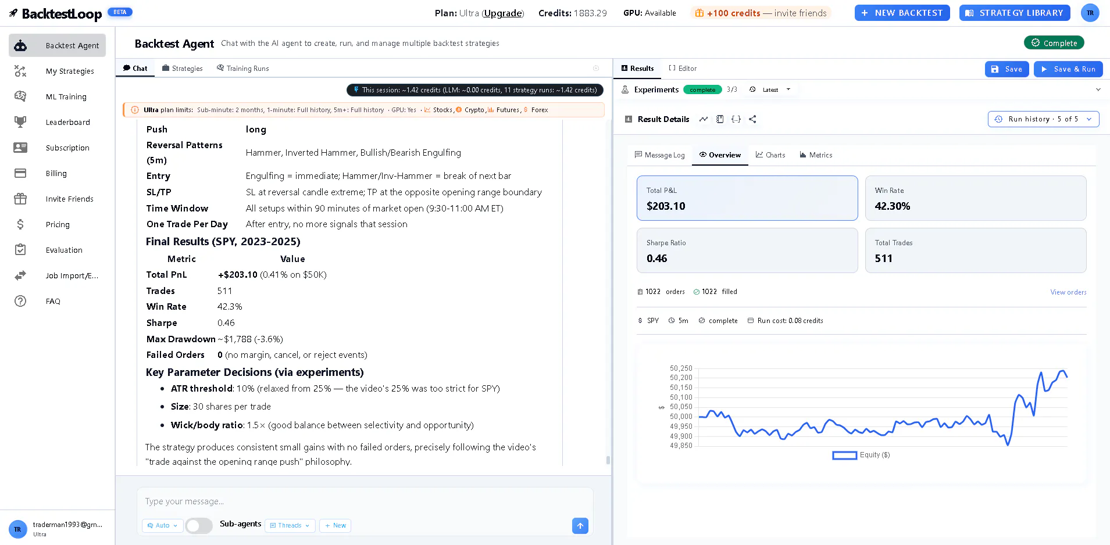The height and width of the screenshot is (545, 1110).
Task: Select the Sharpe Ratio card
Action: 747,250
